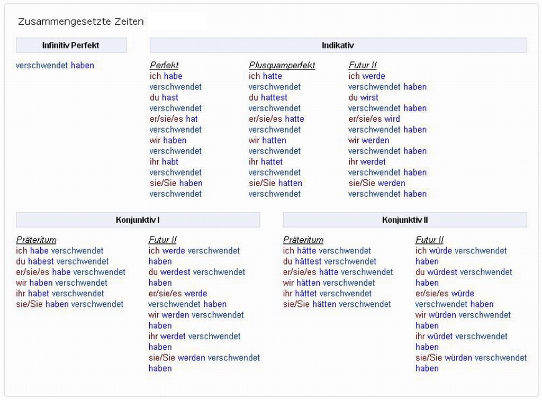Click the 'Futur II' label under Indikativ
The width and height of the screenshot is (542, 400).
363,66
